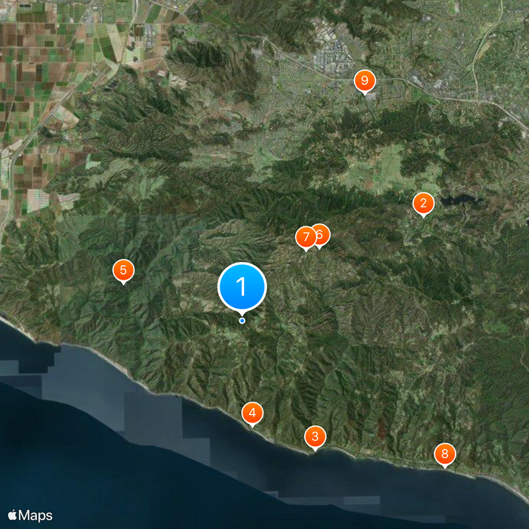Click orange pin 7 overlapping pin 6
529x529 pixels.
305,237
